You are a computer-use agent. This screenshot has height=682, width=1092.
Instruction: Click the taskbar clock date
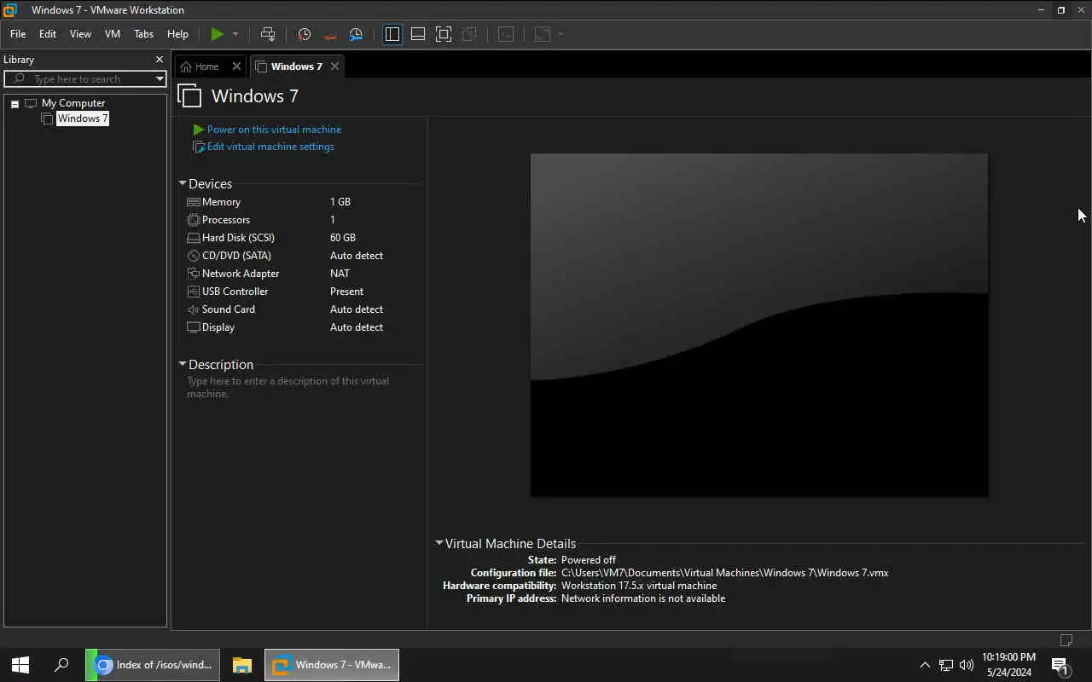(1009, 672)
